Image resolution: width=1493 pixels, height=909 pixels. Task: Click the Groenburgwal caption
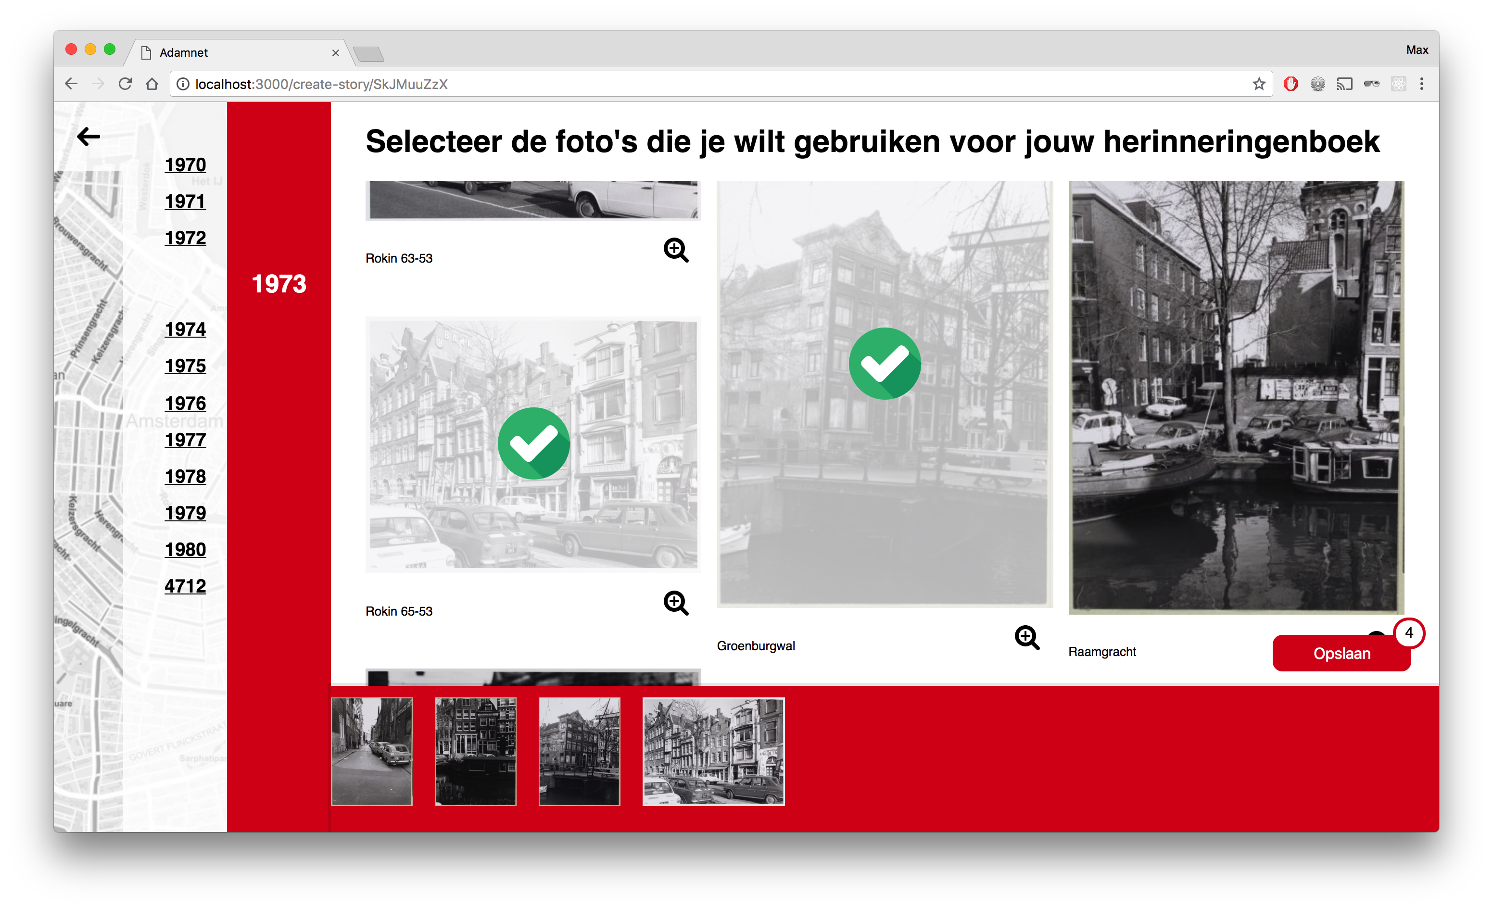(756, 646)
